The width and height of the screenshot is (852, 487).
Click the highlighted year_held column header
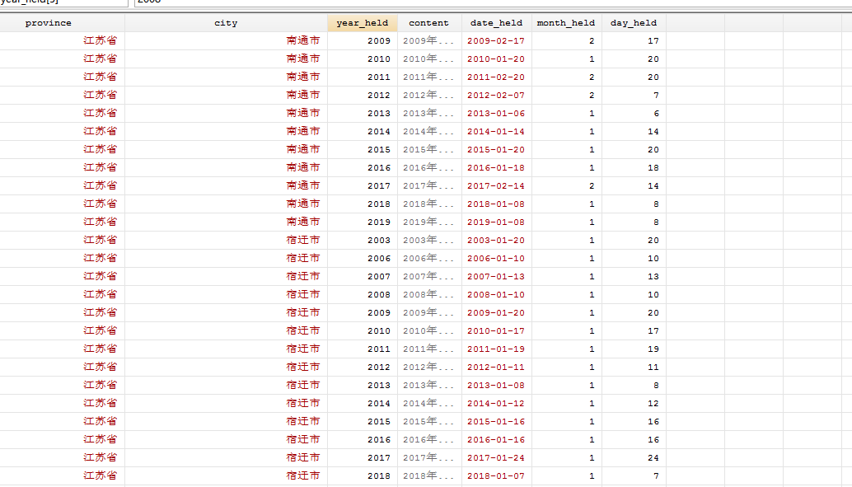[x=363, y=23]
